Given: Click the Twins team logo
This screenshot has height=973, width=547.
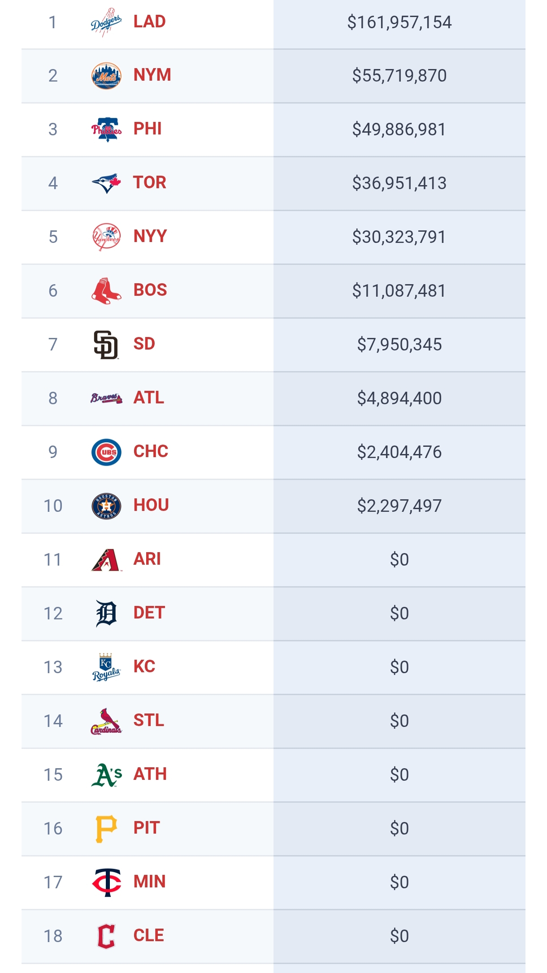Looking at the screenshot, I should 106,882.
